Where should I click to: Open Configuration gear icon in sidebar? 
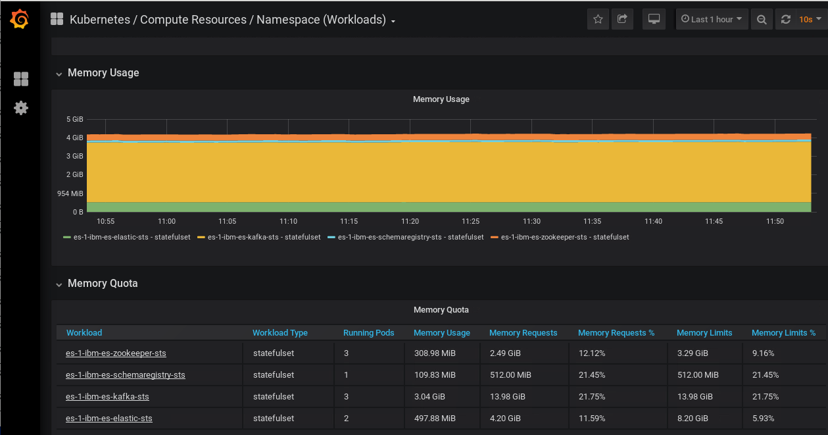[x=21, y=108]
